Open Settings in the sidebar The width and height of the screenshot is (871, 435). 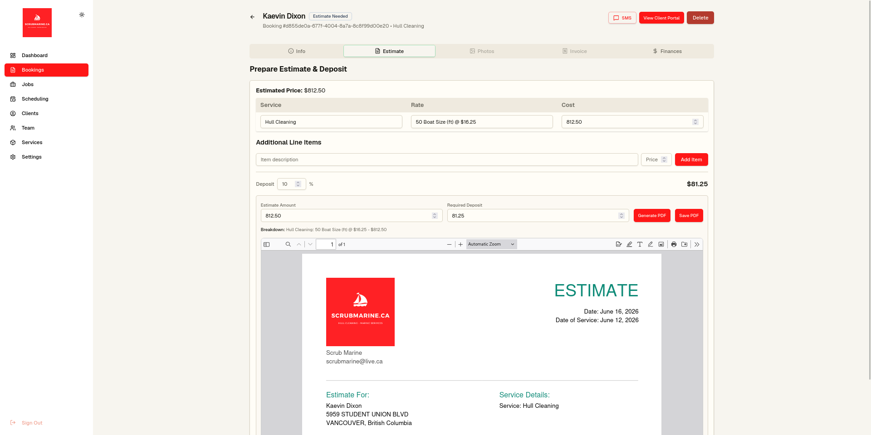(x=46, y=157)
